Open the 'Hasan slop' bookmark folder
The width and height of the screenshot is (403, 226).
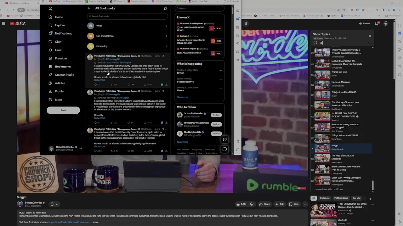127,46
